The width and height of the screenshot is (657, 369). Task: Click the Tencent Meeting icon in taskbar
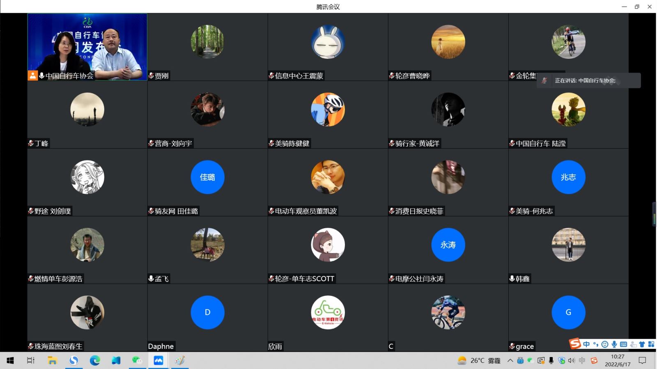(159, 360)
